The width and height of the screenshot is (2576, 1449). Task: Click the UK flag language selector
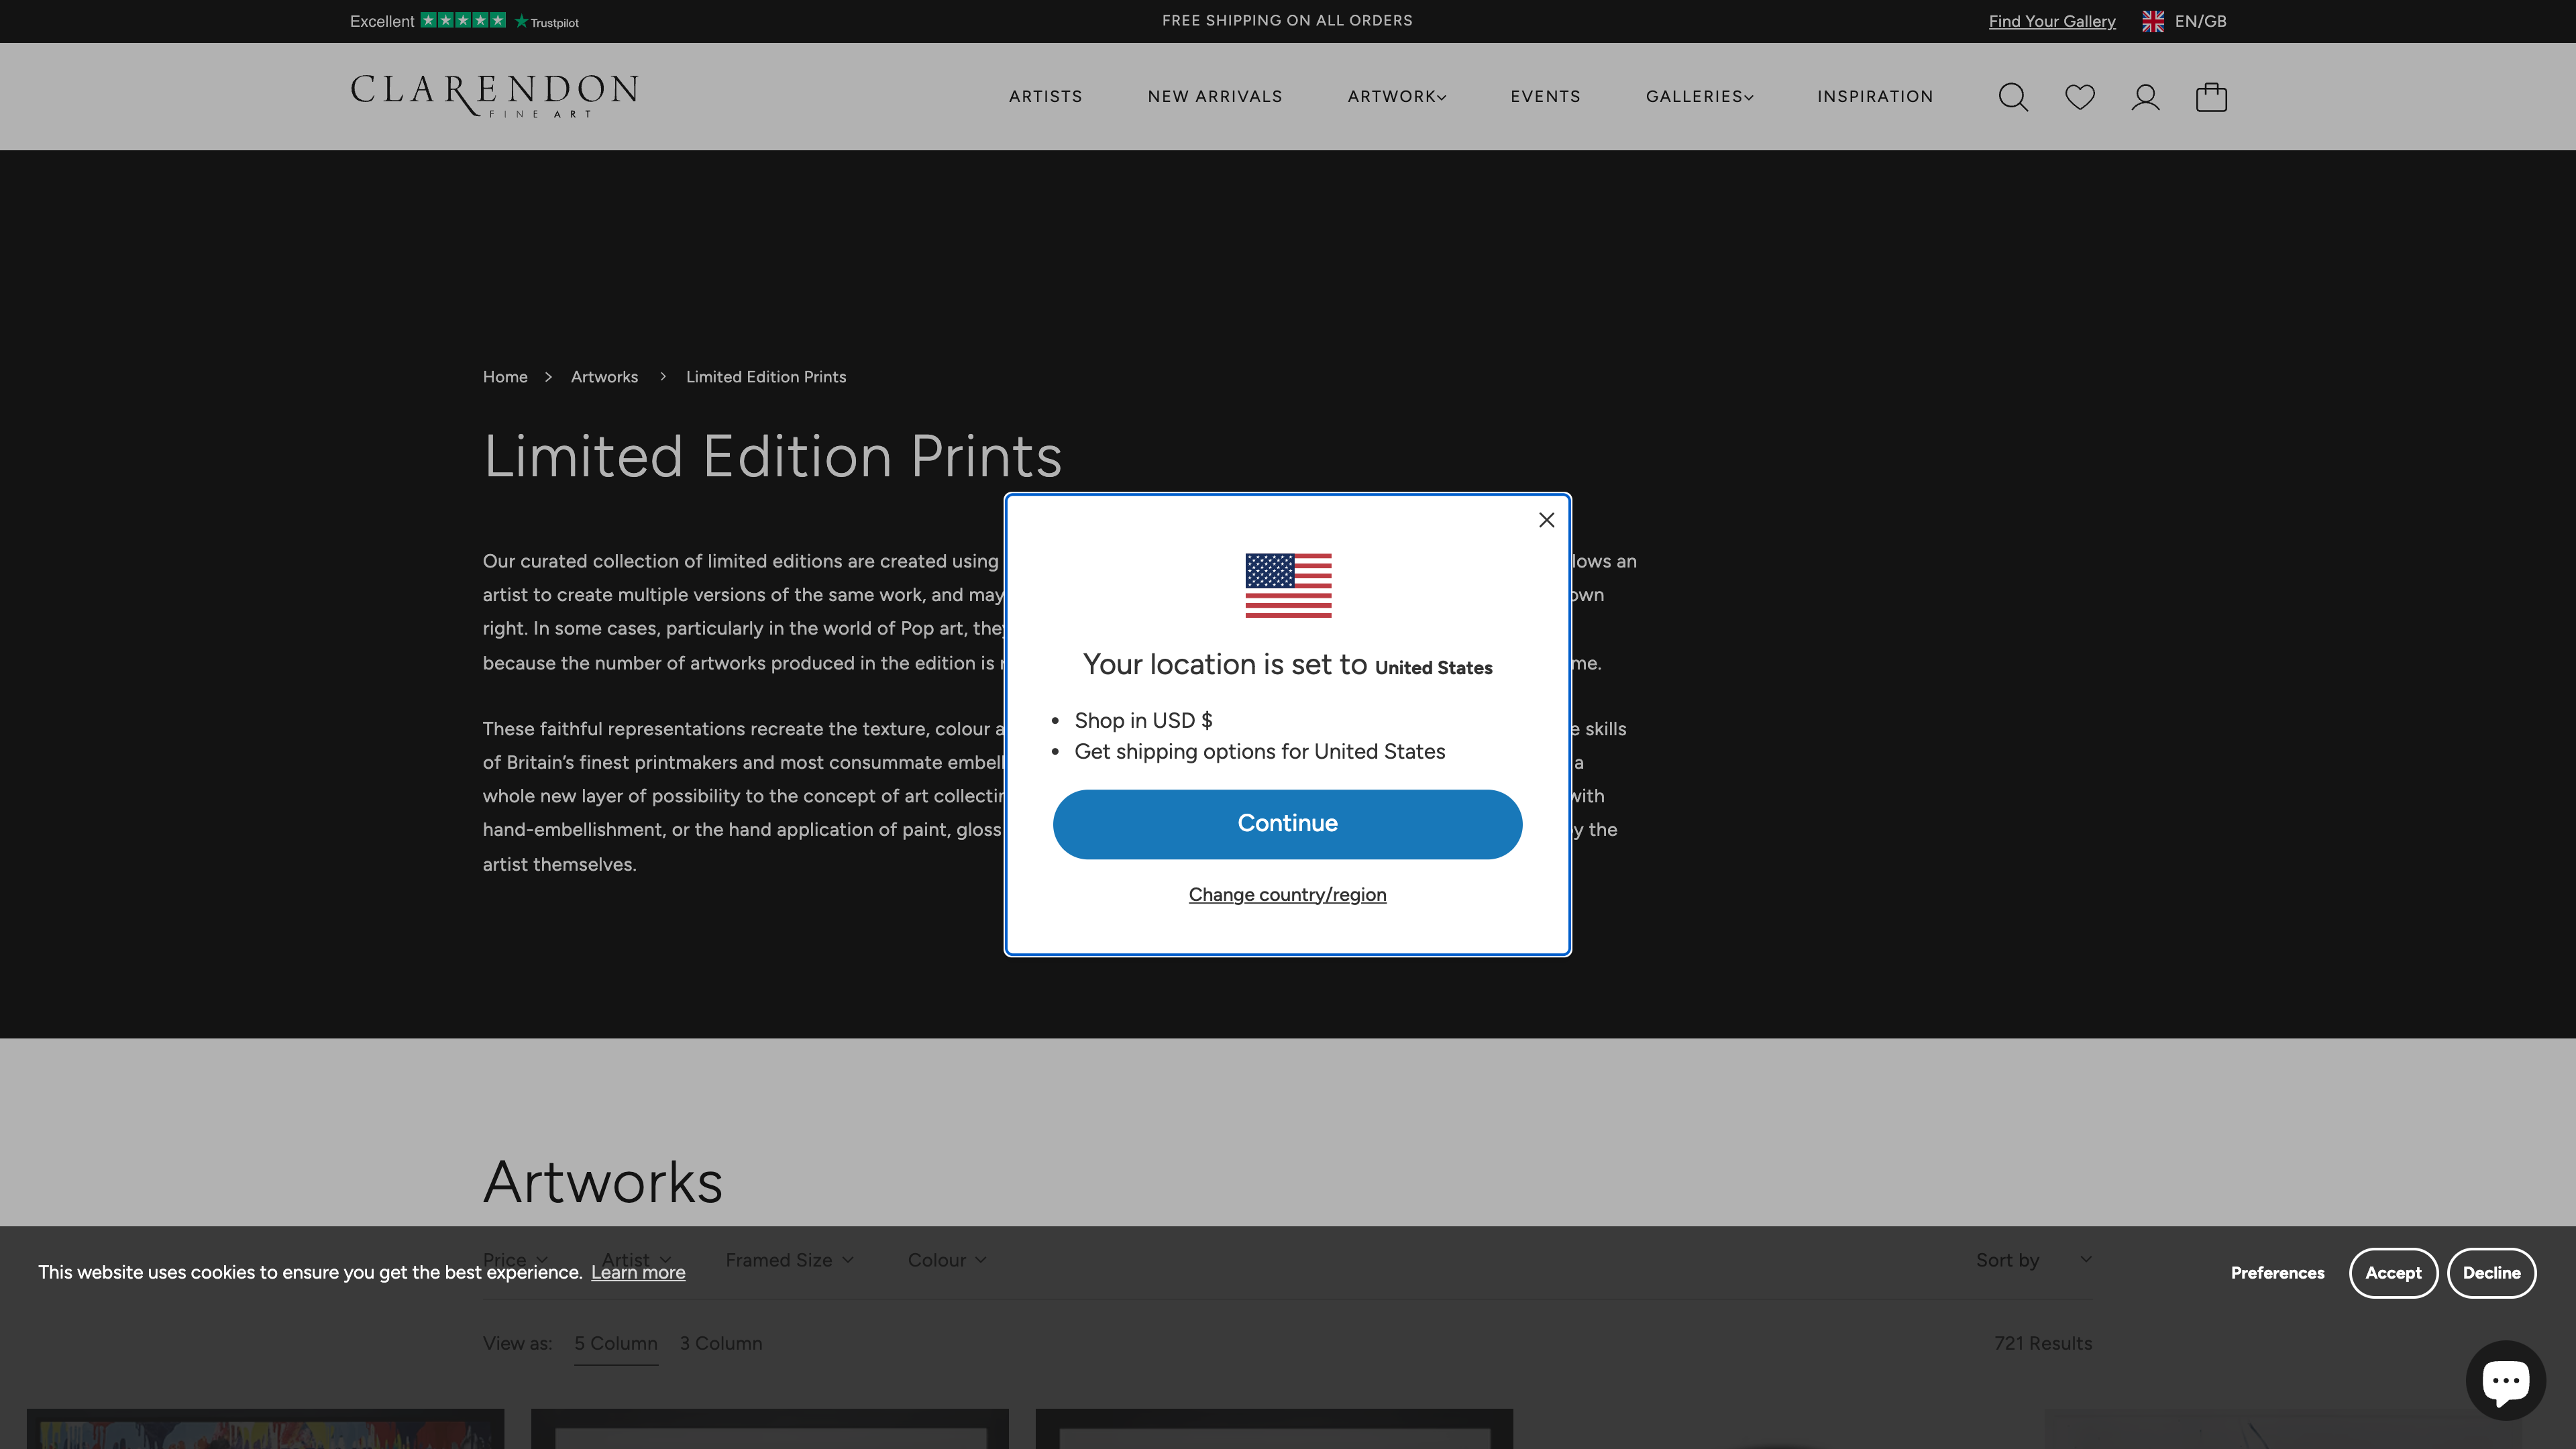tap(2152, 20)
